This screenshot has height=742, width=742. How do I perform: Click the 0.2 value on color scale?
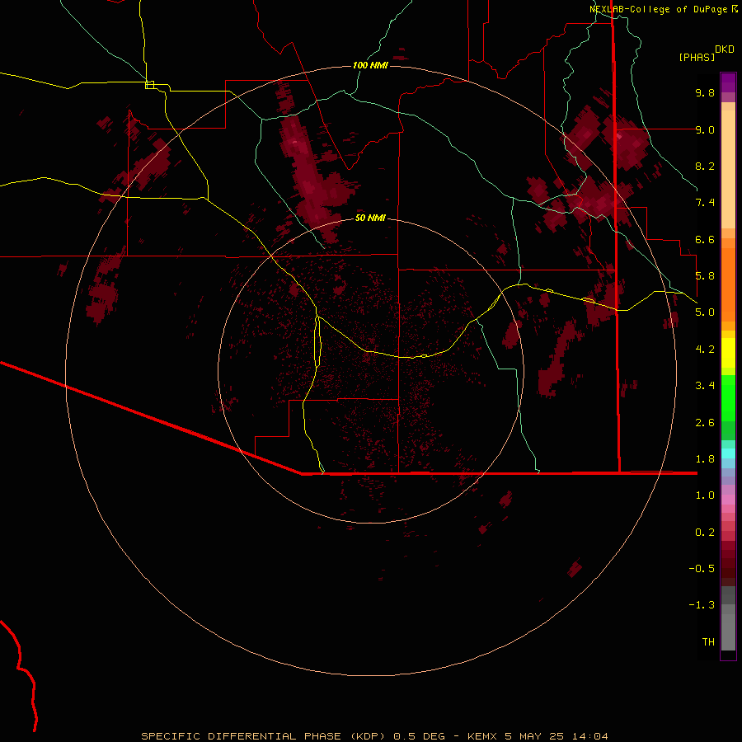[x=705, y=533]
